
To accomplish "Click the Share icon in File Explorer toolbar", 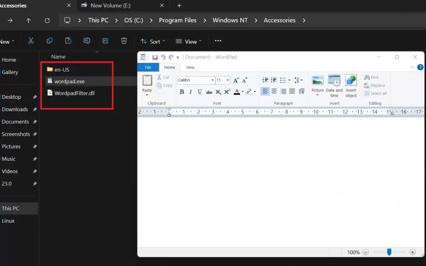I will [105, 41].
